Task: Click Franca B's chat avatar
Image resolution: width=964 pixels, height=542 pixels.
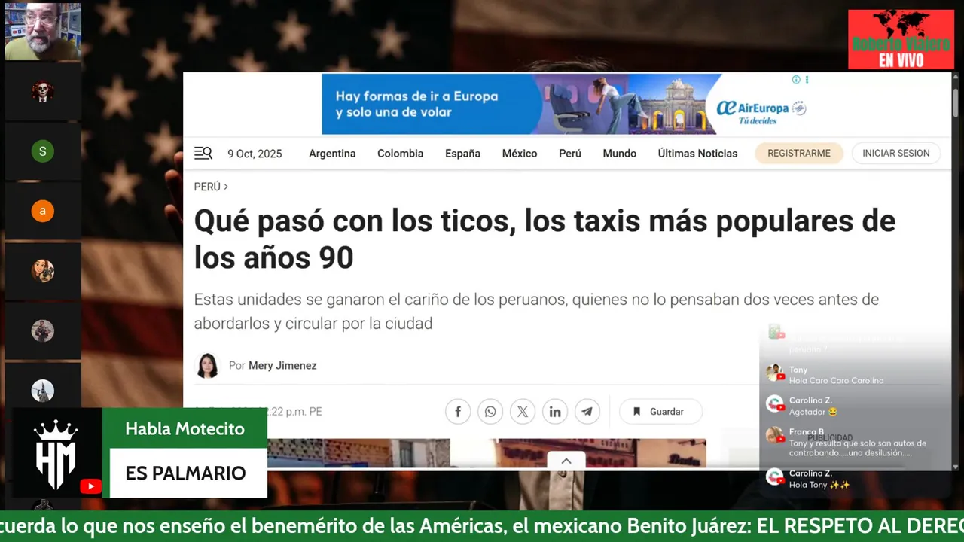Action: pyautogui.click(x=774, y=436)
